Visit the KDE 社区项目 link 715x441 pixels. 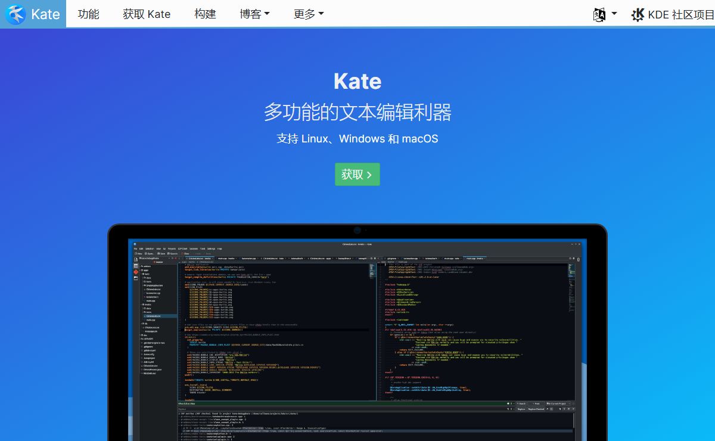pos(673,14)
